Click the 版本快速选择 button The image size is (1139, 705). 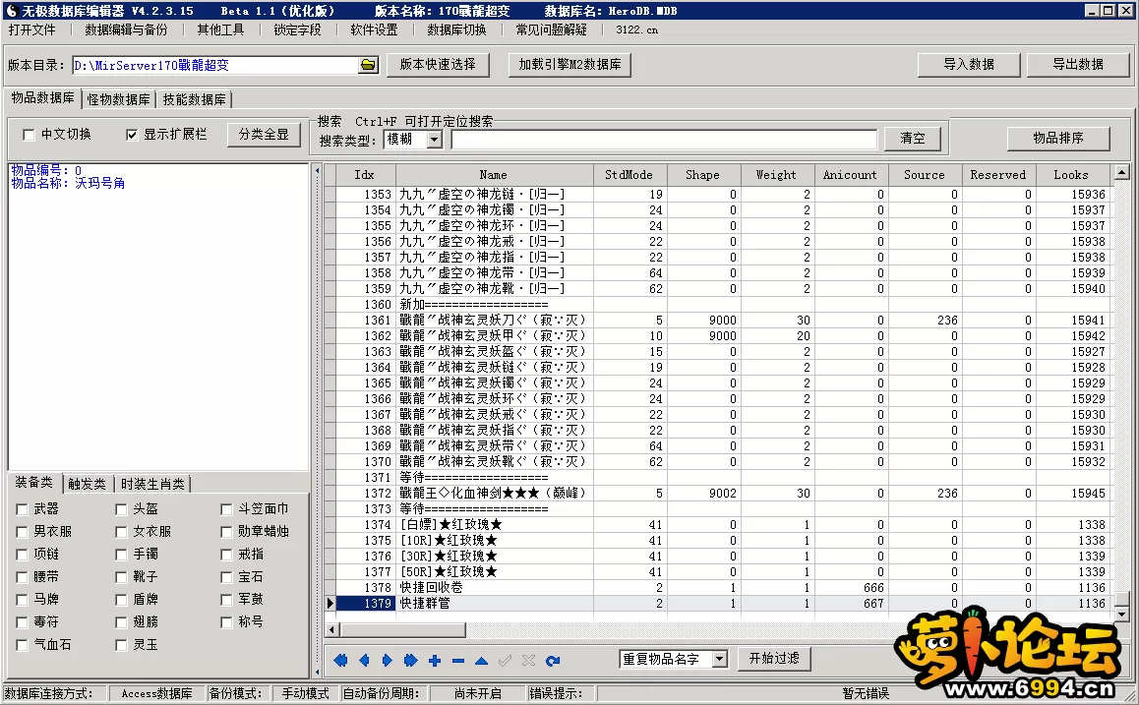tap(438, 65)
